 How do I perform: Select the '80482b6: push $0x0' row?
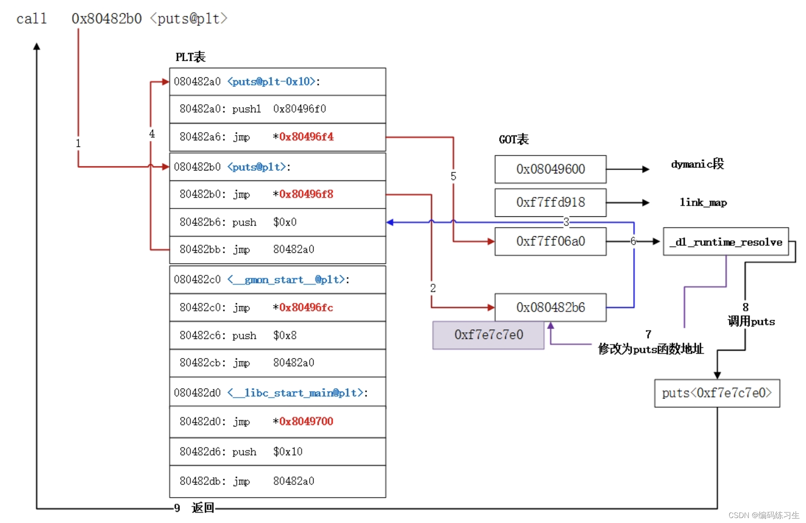pyautogui.click(x=278, y=222)
